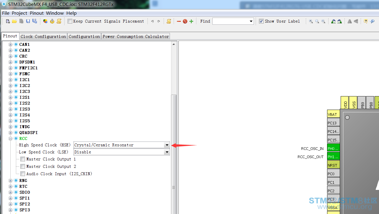Image resolution: width=379 pixels, height=214 pixels.
Task: Expand the I2C1 tree node
Action: (11, 80)
